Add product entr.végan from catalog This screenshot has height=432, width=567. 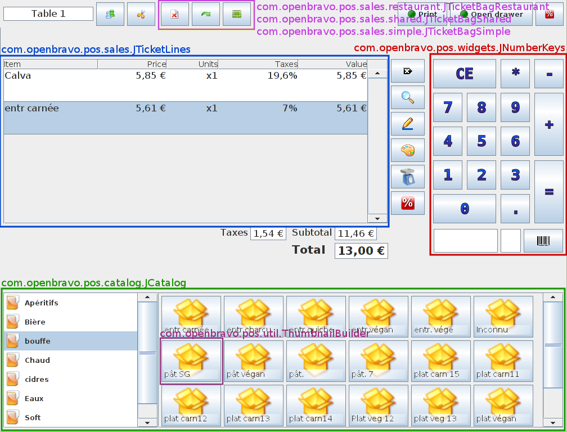click(378, 317)
